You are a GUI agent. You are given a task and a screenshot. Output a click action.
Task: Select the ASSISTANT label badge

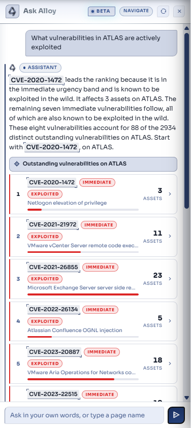coord(41,68)
